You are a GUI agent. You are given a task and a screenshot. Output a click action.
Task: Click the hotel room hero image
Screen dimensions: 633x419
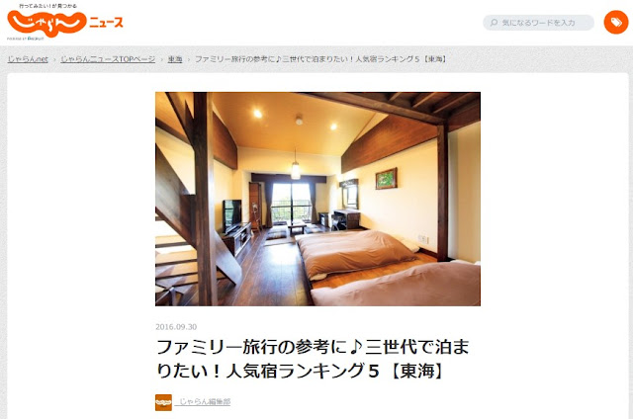pos(317,199)
